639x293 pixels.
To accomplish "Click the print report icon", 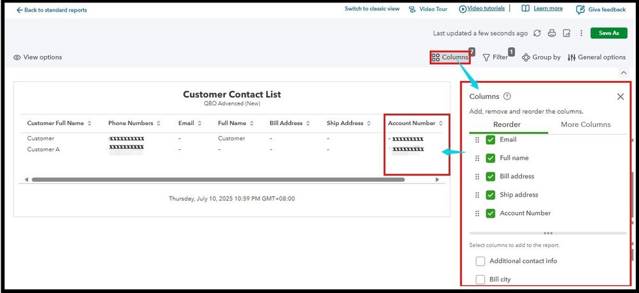I will coord(552,33).
